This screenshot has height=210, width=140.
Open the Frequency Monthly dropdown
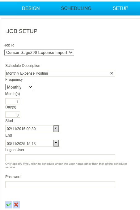[x=19, y=87]
